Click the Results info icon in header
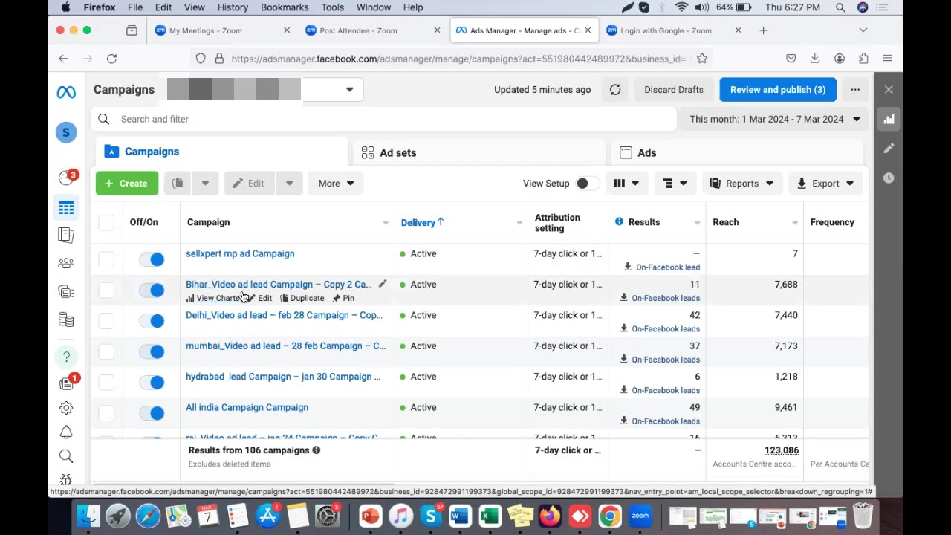Screen dimensions: 951x535 pos(619,222)
